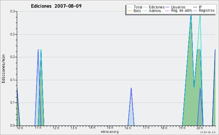Click the blue peak near 16 h
Image resolution: width=219 pixels, height=135 pixels.
[131, 106]
